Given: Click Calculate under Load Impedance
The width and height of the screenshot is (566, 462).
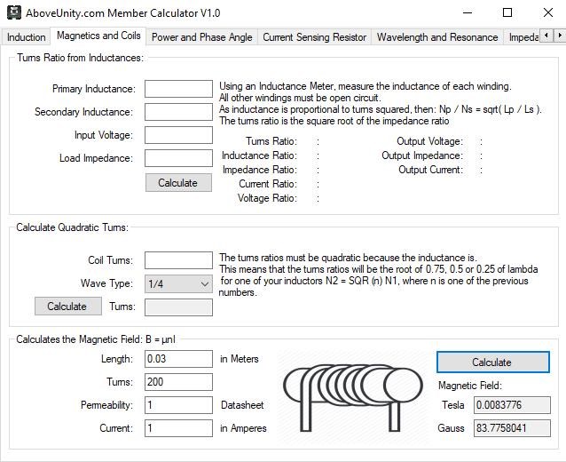Looking at the screenshot, I should (x=178, y=183).
